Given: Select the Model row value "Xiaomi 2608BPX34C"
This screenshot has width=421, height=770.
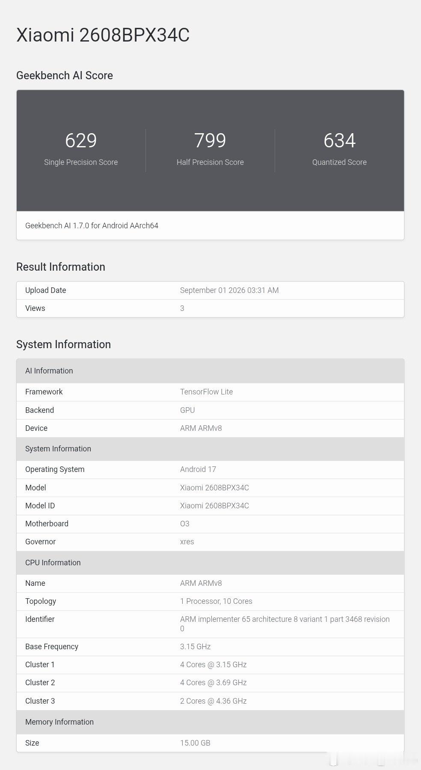Looking at the screenshot, I should (x=214, y=488).
